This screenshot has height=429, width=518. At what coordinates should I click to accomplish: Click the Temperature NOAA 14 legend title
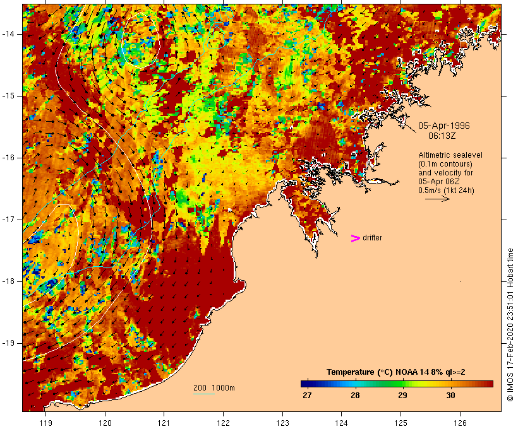tap(396, 372)
